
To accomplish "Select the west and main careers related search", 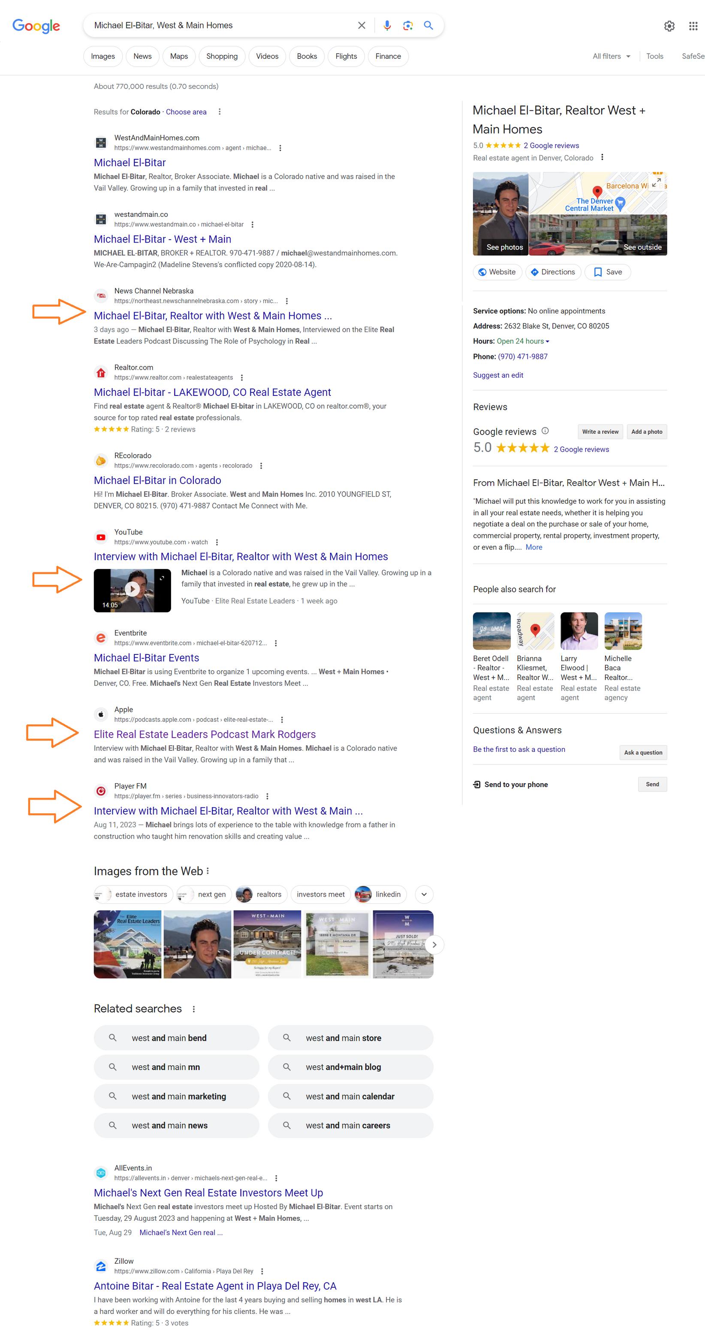I will click(x=350, y=1125).
